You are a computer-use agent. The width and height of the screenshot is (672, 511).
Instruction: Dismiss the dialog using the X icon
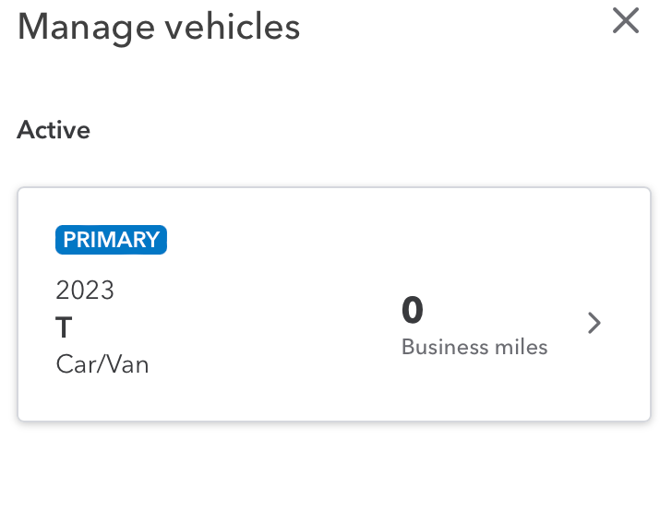pyautogui.click(x=626, y=20)
